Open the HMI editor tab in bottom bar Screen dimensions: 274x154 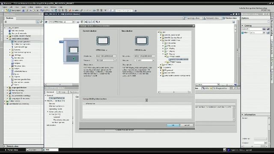(51, 150)
